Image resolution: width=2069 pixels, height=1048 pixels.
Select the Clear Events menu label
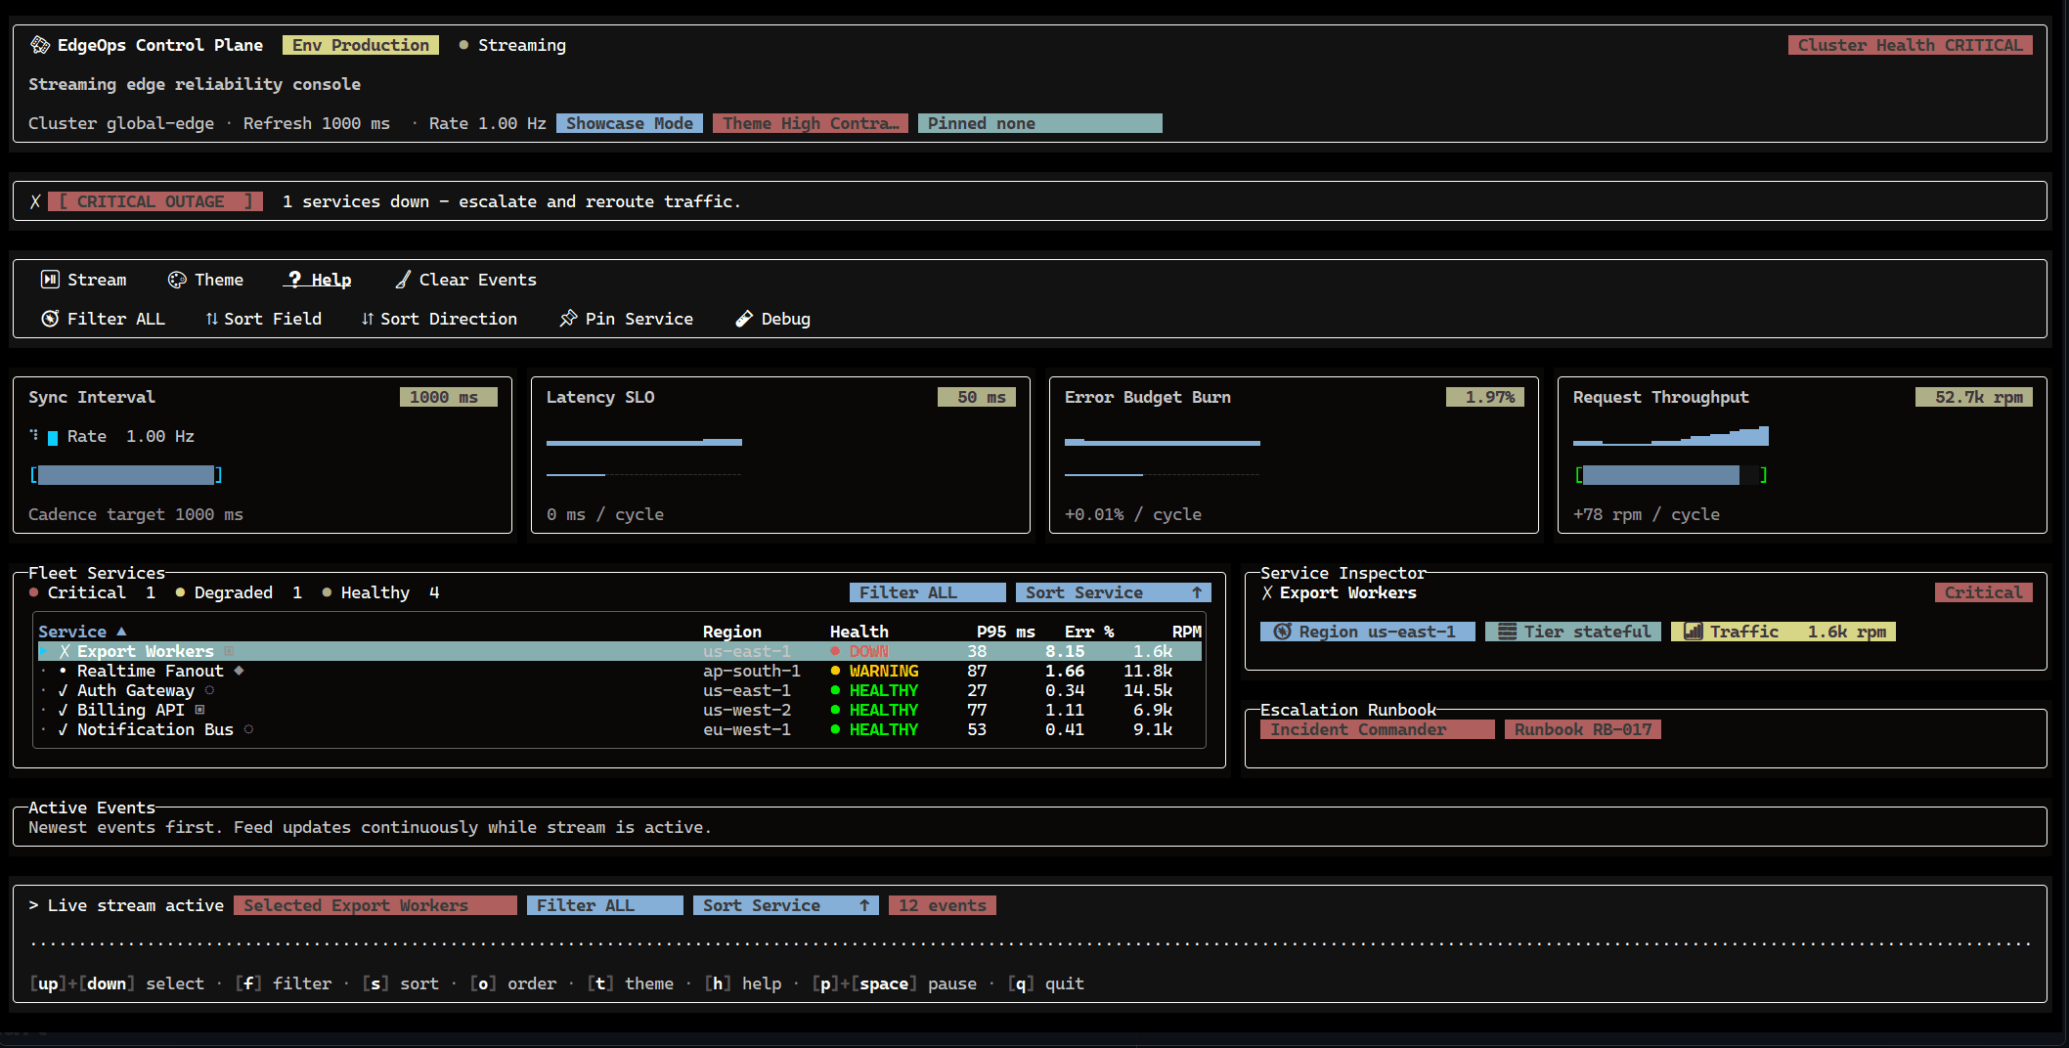click(x=478, y=280)
